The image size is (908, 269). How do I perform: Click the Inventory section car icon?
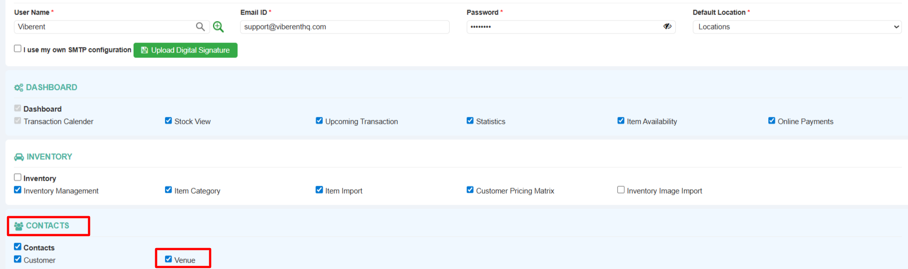19,157
